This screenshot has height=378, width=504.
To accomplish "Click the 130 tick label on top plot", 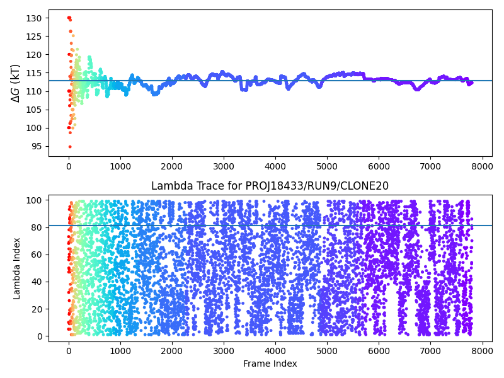I will pyautogui.click(x=35, y=18).
